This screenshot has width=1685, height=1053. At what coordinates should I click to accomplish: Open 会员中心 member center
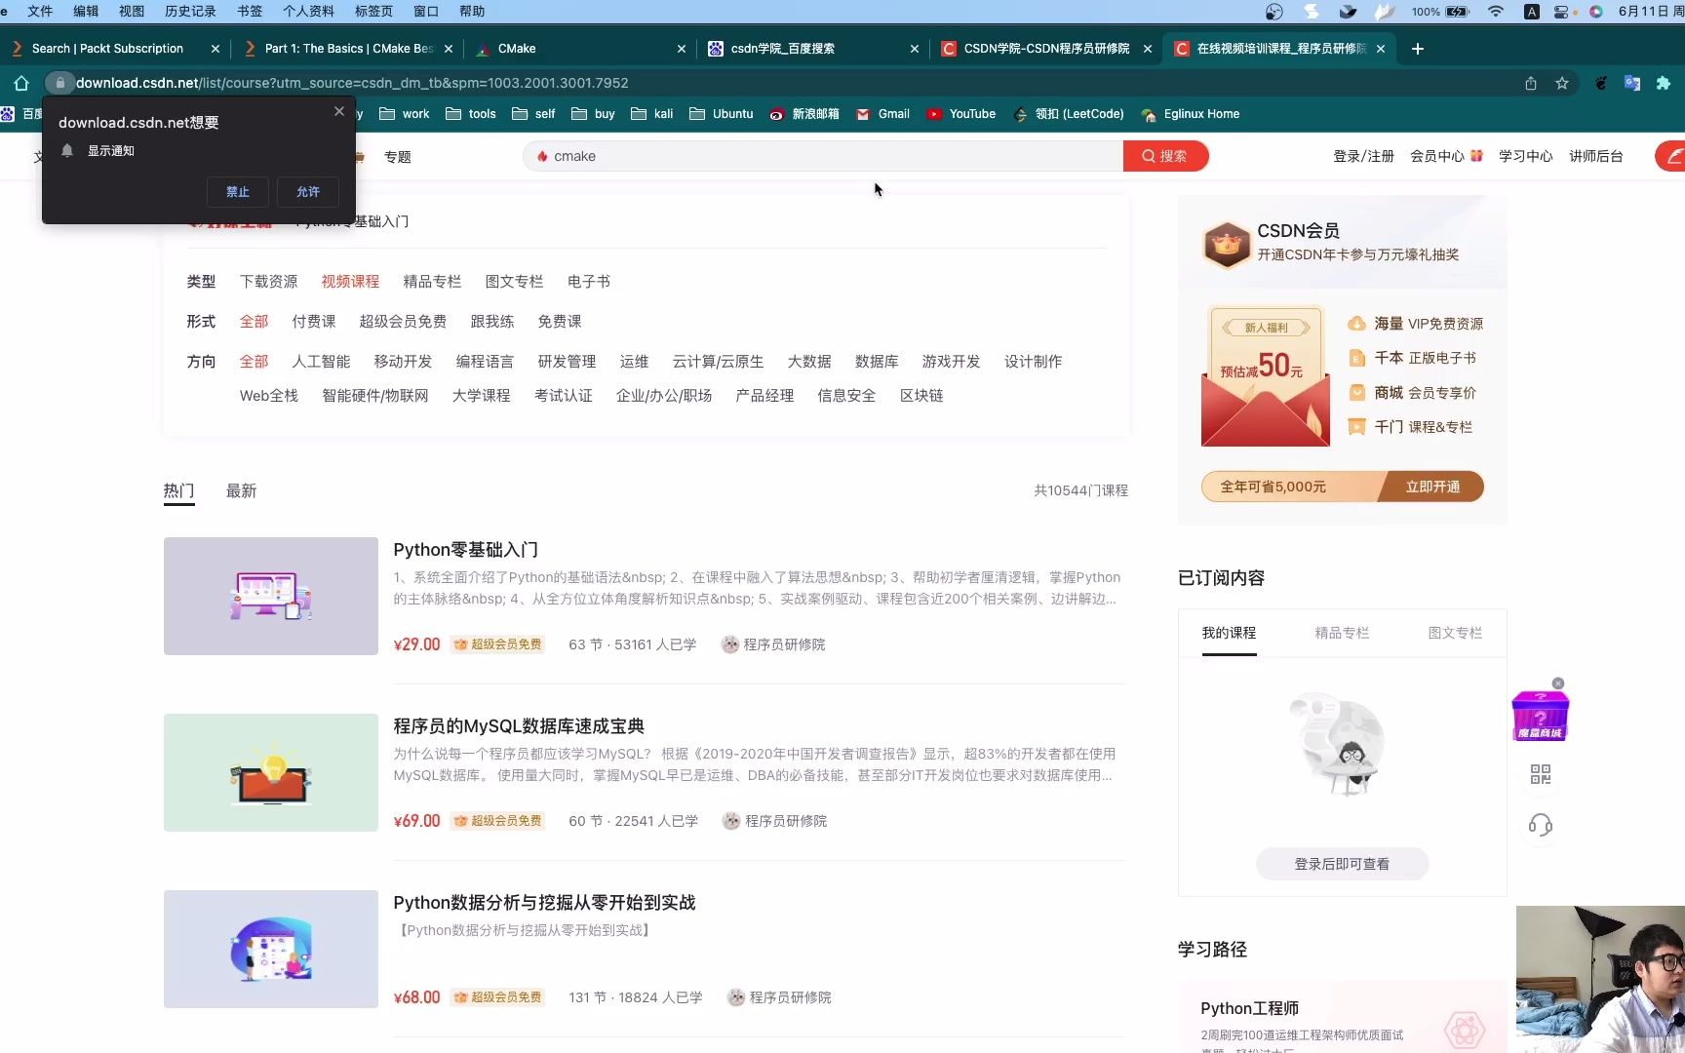1437,156
